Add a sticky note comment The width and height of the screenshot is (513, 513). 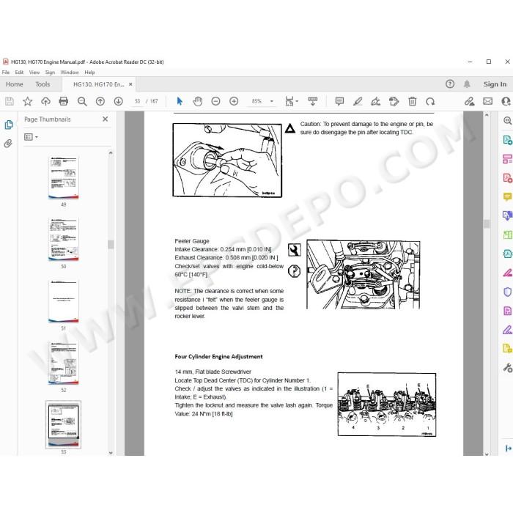[339, 101]
